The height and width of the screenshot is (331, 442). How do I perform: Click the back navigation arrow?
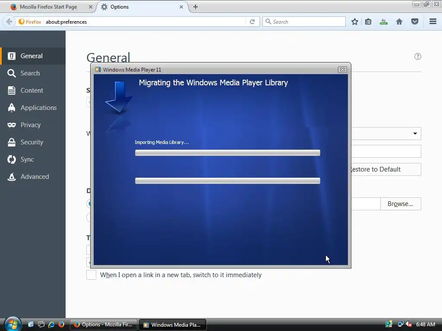pos(9,22)
